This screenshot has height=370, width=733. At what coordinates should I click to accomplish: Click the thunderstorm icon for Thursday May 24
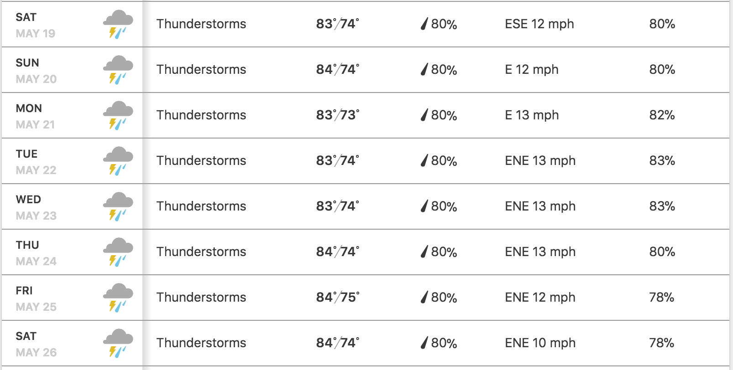point(118,252)
